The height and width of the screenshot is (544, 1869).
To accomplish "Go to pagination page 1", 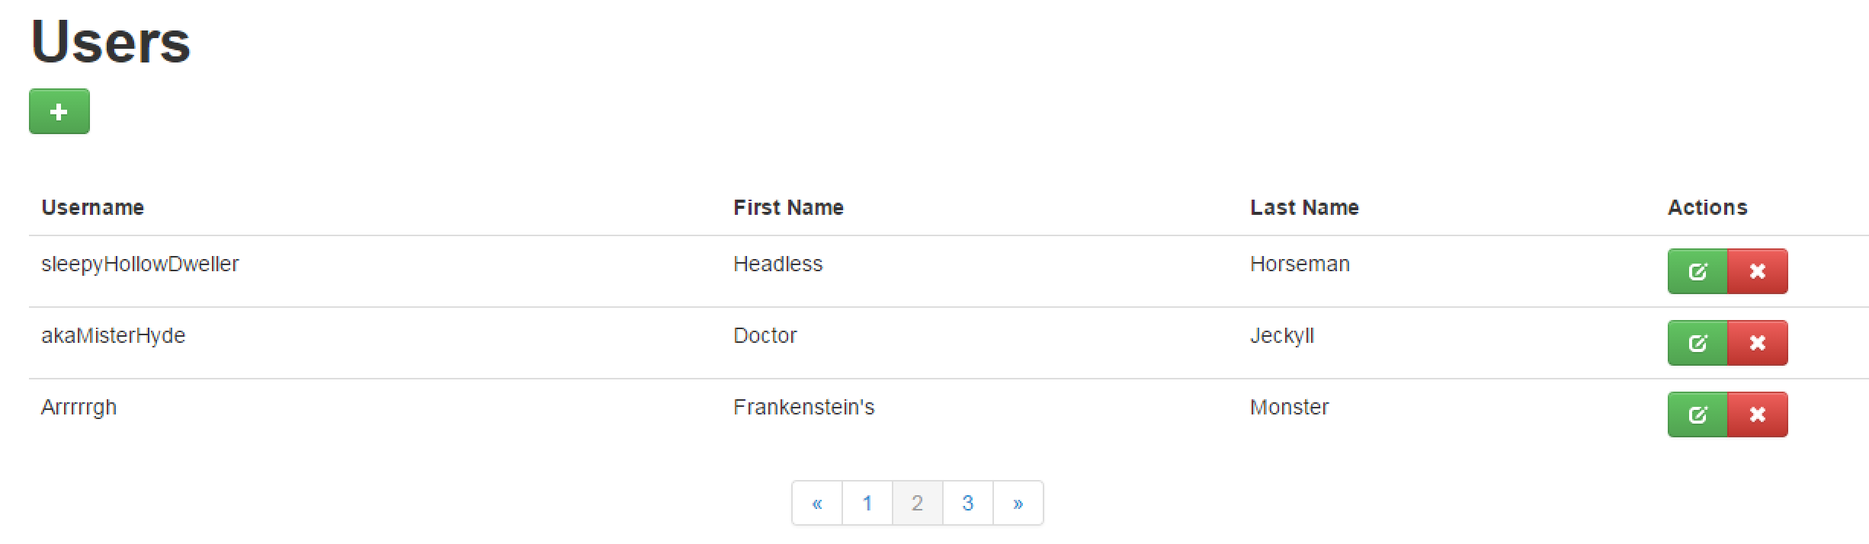I will pyautogui.click(x=867, y=503).
